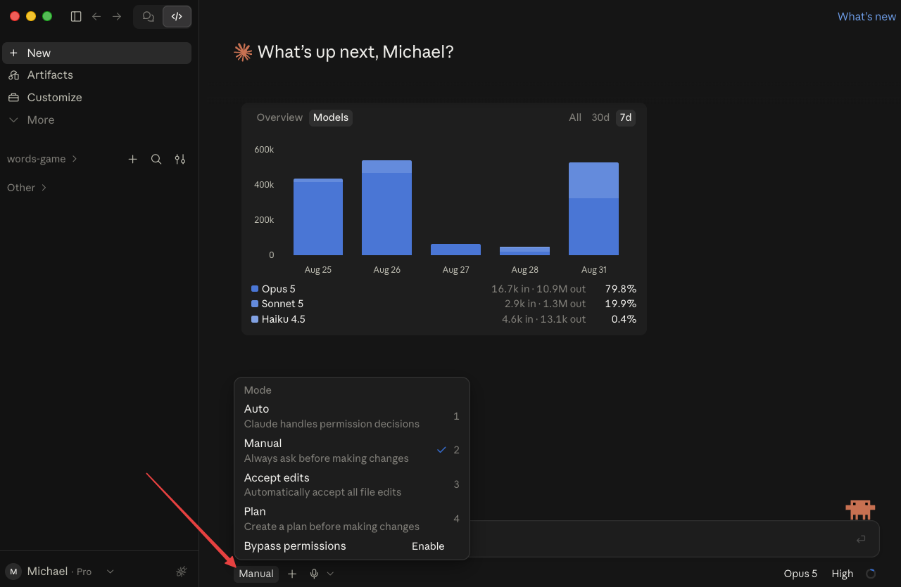
Task: Click the Aug 31 usage bar
Action: click(593, 209)
